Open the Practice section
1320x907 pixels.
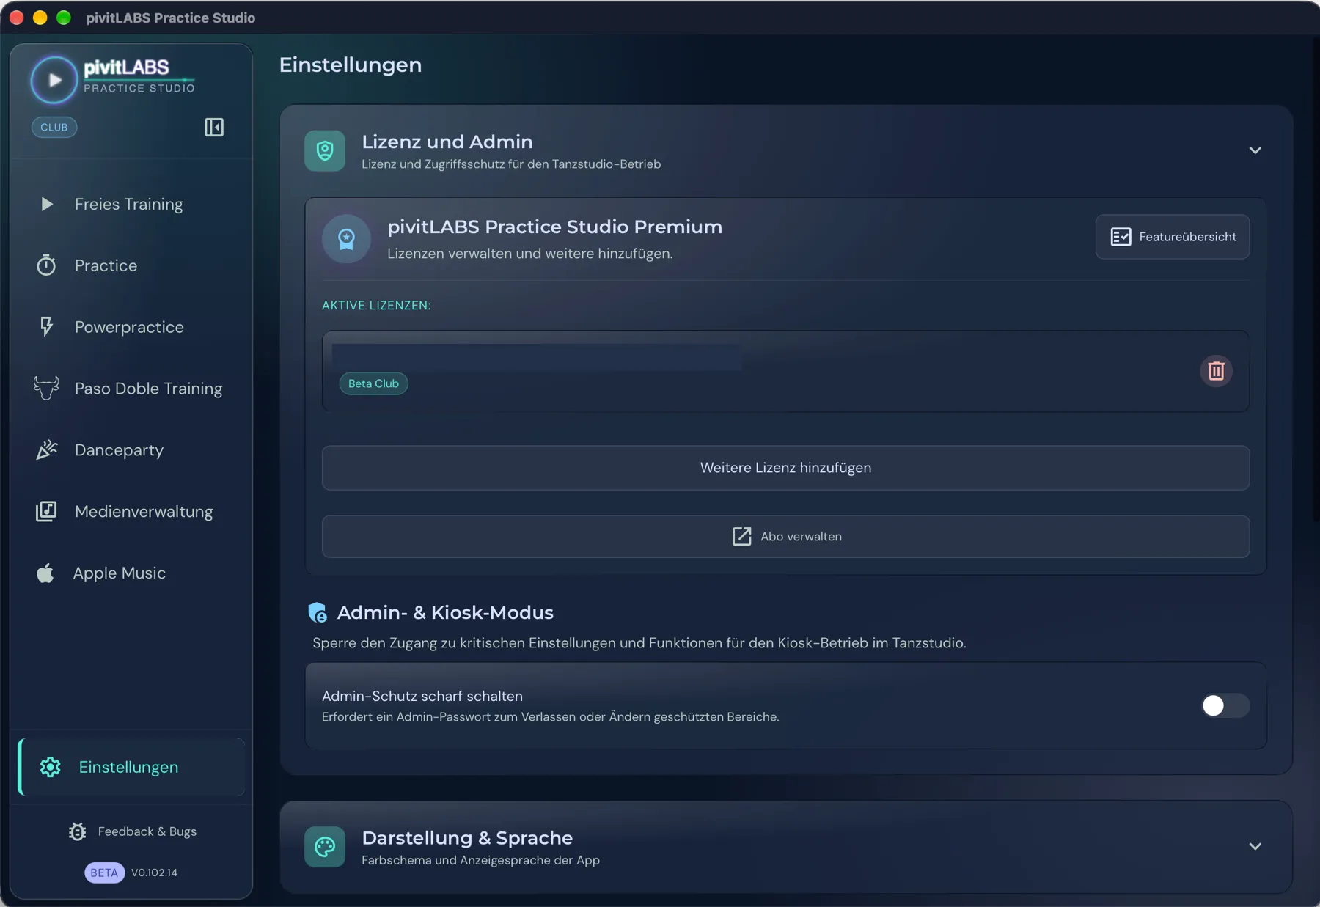[132, 265]
